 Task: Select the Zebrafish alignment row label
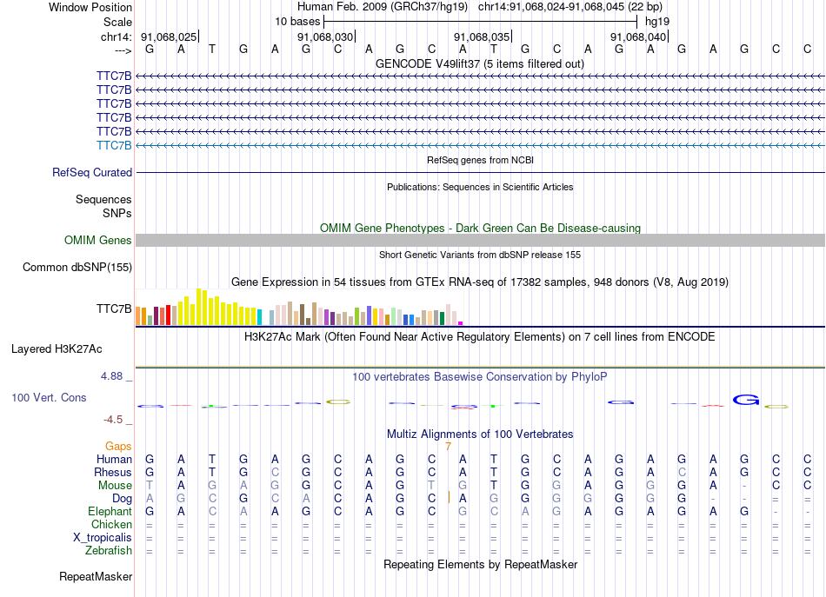click(109, 551)
